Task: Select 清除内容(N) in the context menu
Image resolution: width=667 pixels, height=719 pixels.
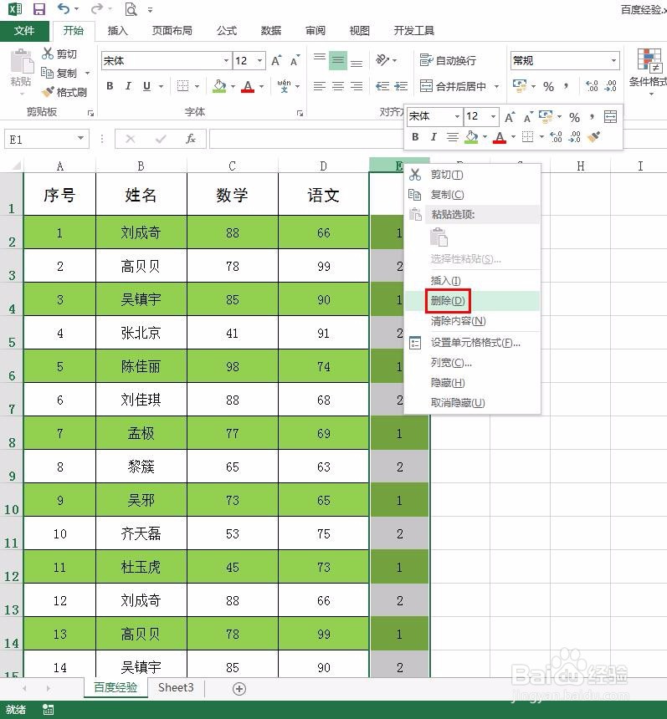Action: tap(472, 321)
